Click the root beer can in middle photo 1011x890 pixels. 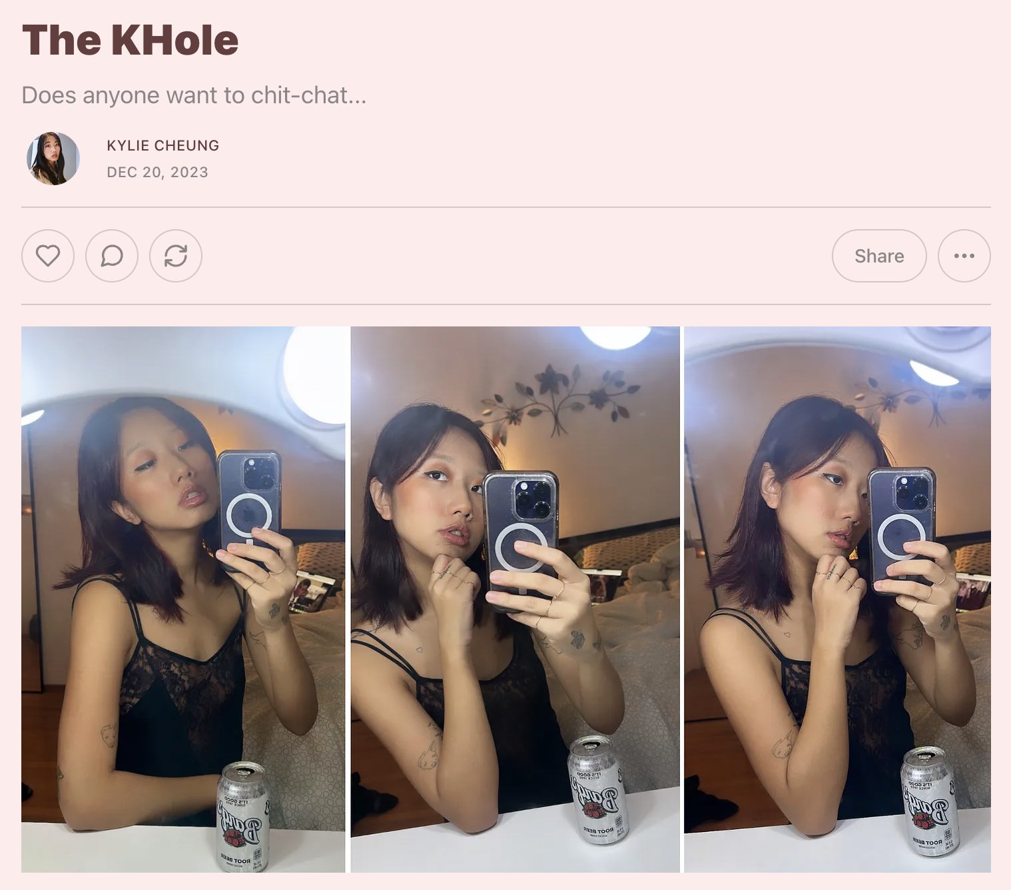point(597,789)
